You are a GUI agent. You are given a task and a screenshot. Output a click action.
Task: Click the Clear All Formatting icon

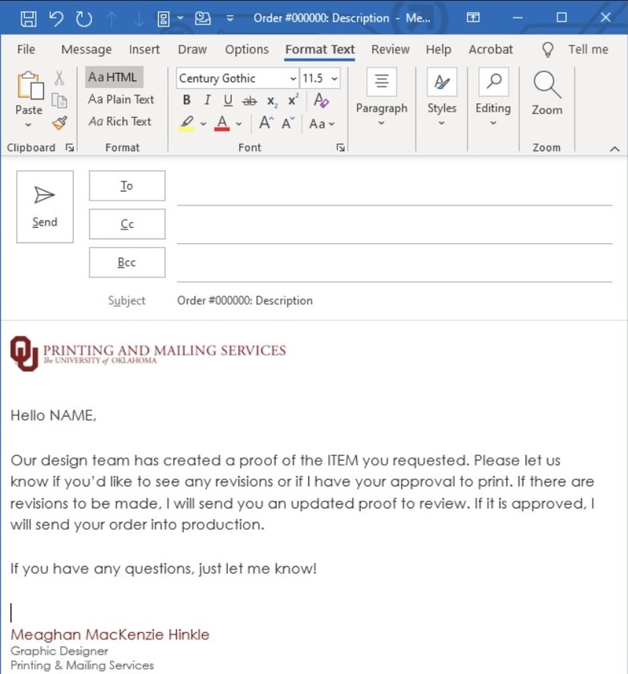click(321, 100)
